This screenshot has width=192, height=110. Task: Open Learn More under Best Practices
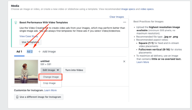[143, 62]
